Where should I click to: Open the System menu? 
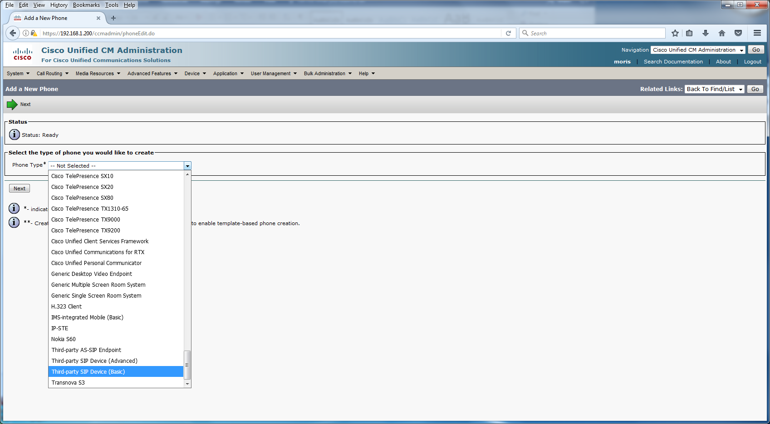point(18,73)
